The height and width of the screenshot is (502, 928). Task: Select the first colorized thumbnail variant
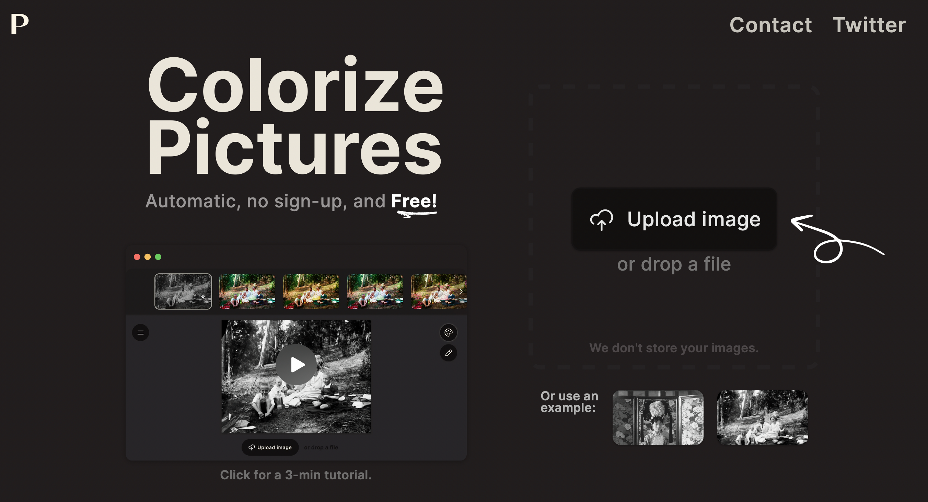247,291
